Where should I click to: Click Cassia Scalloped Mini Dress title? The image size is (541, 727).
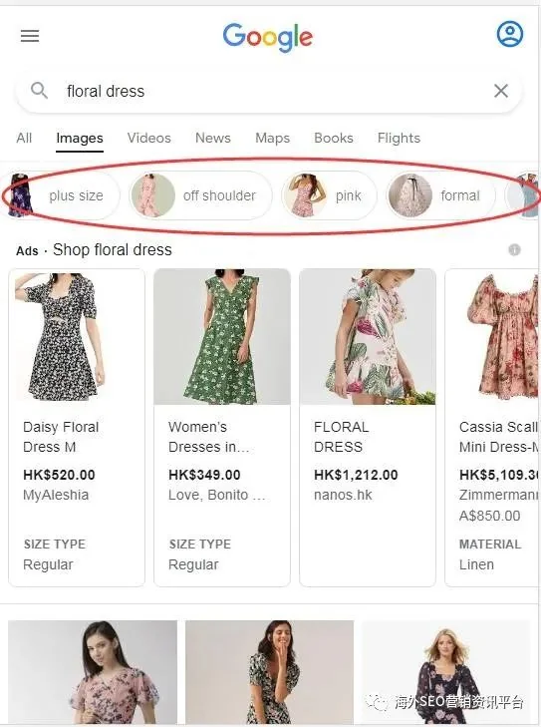pos(499,437)
